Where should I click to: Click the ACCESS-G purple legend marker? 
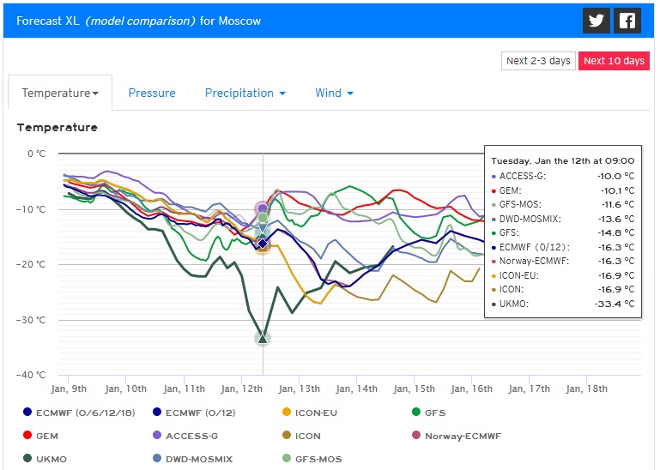coord(157,436)
